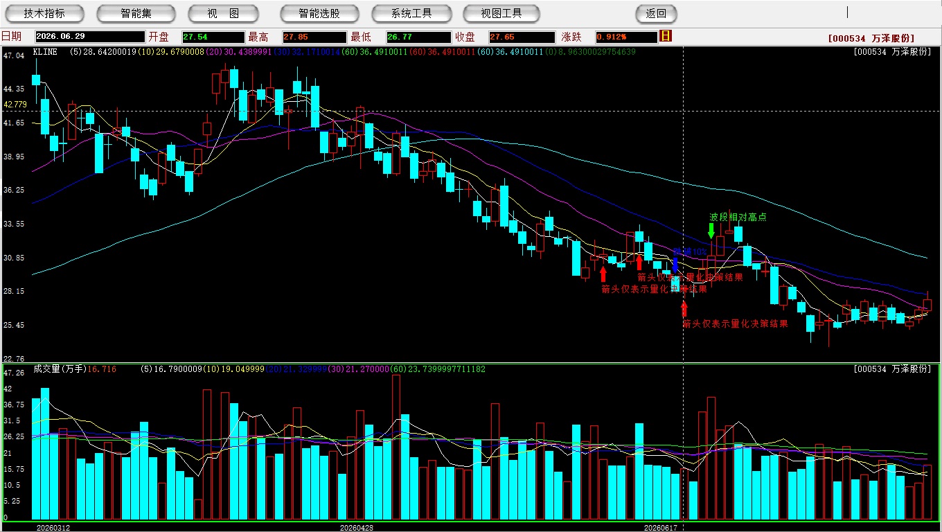The image size is (942, 532).
Task: Click the (5)28.64200019 moving average value
Action: point(103,51)
